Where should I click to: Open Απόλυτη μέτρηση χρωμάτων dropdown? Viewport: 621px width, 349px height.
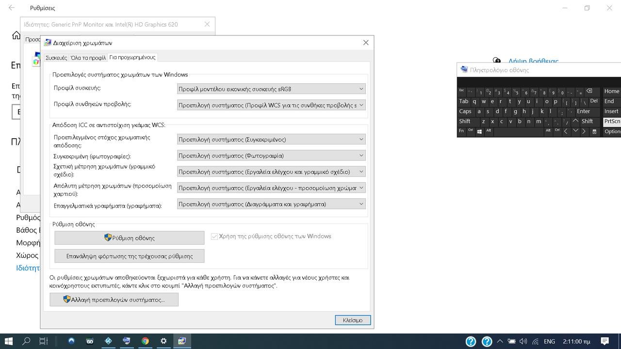(x=271, y=188)
